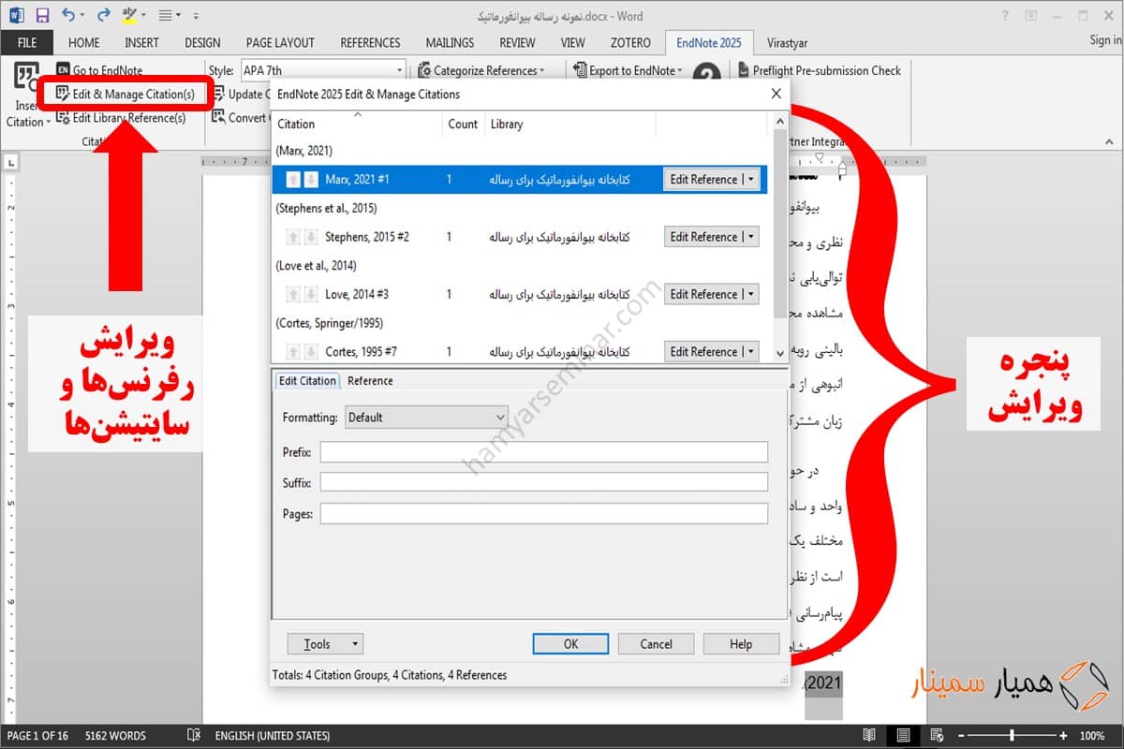Viewport: 1124px width, 749px height.
Task: Click the OK button in dialog
Action: tap(570, 644)
